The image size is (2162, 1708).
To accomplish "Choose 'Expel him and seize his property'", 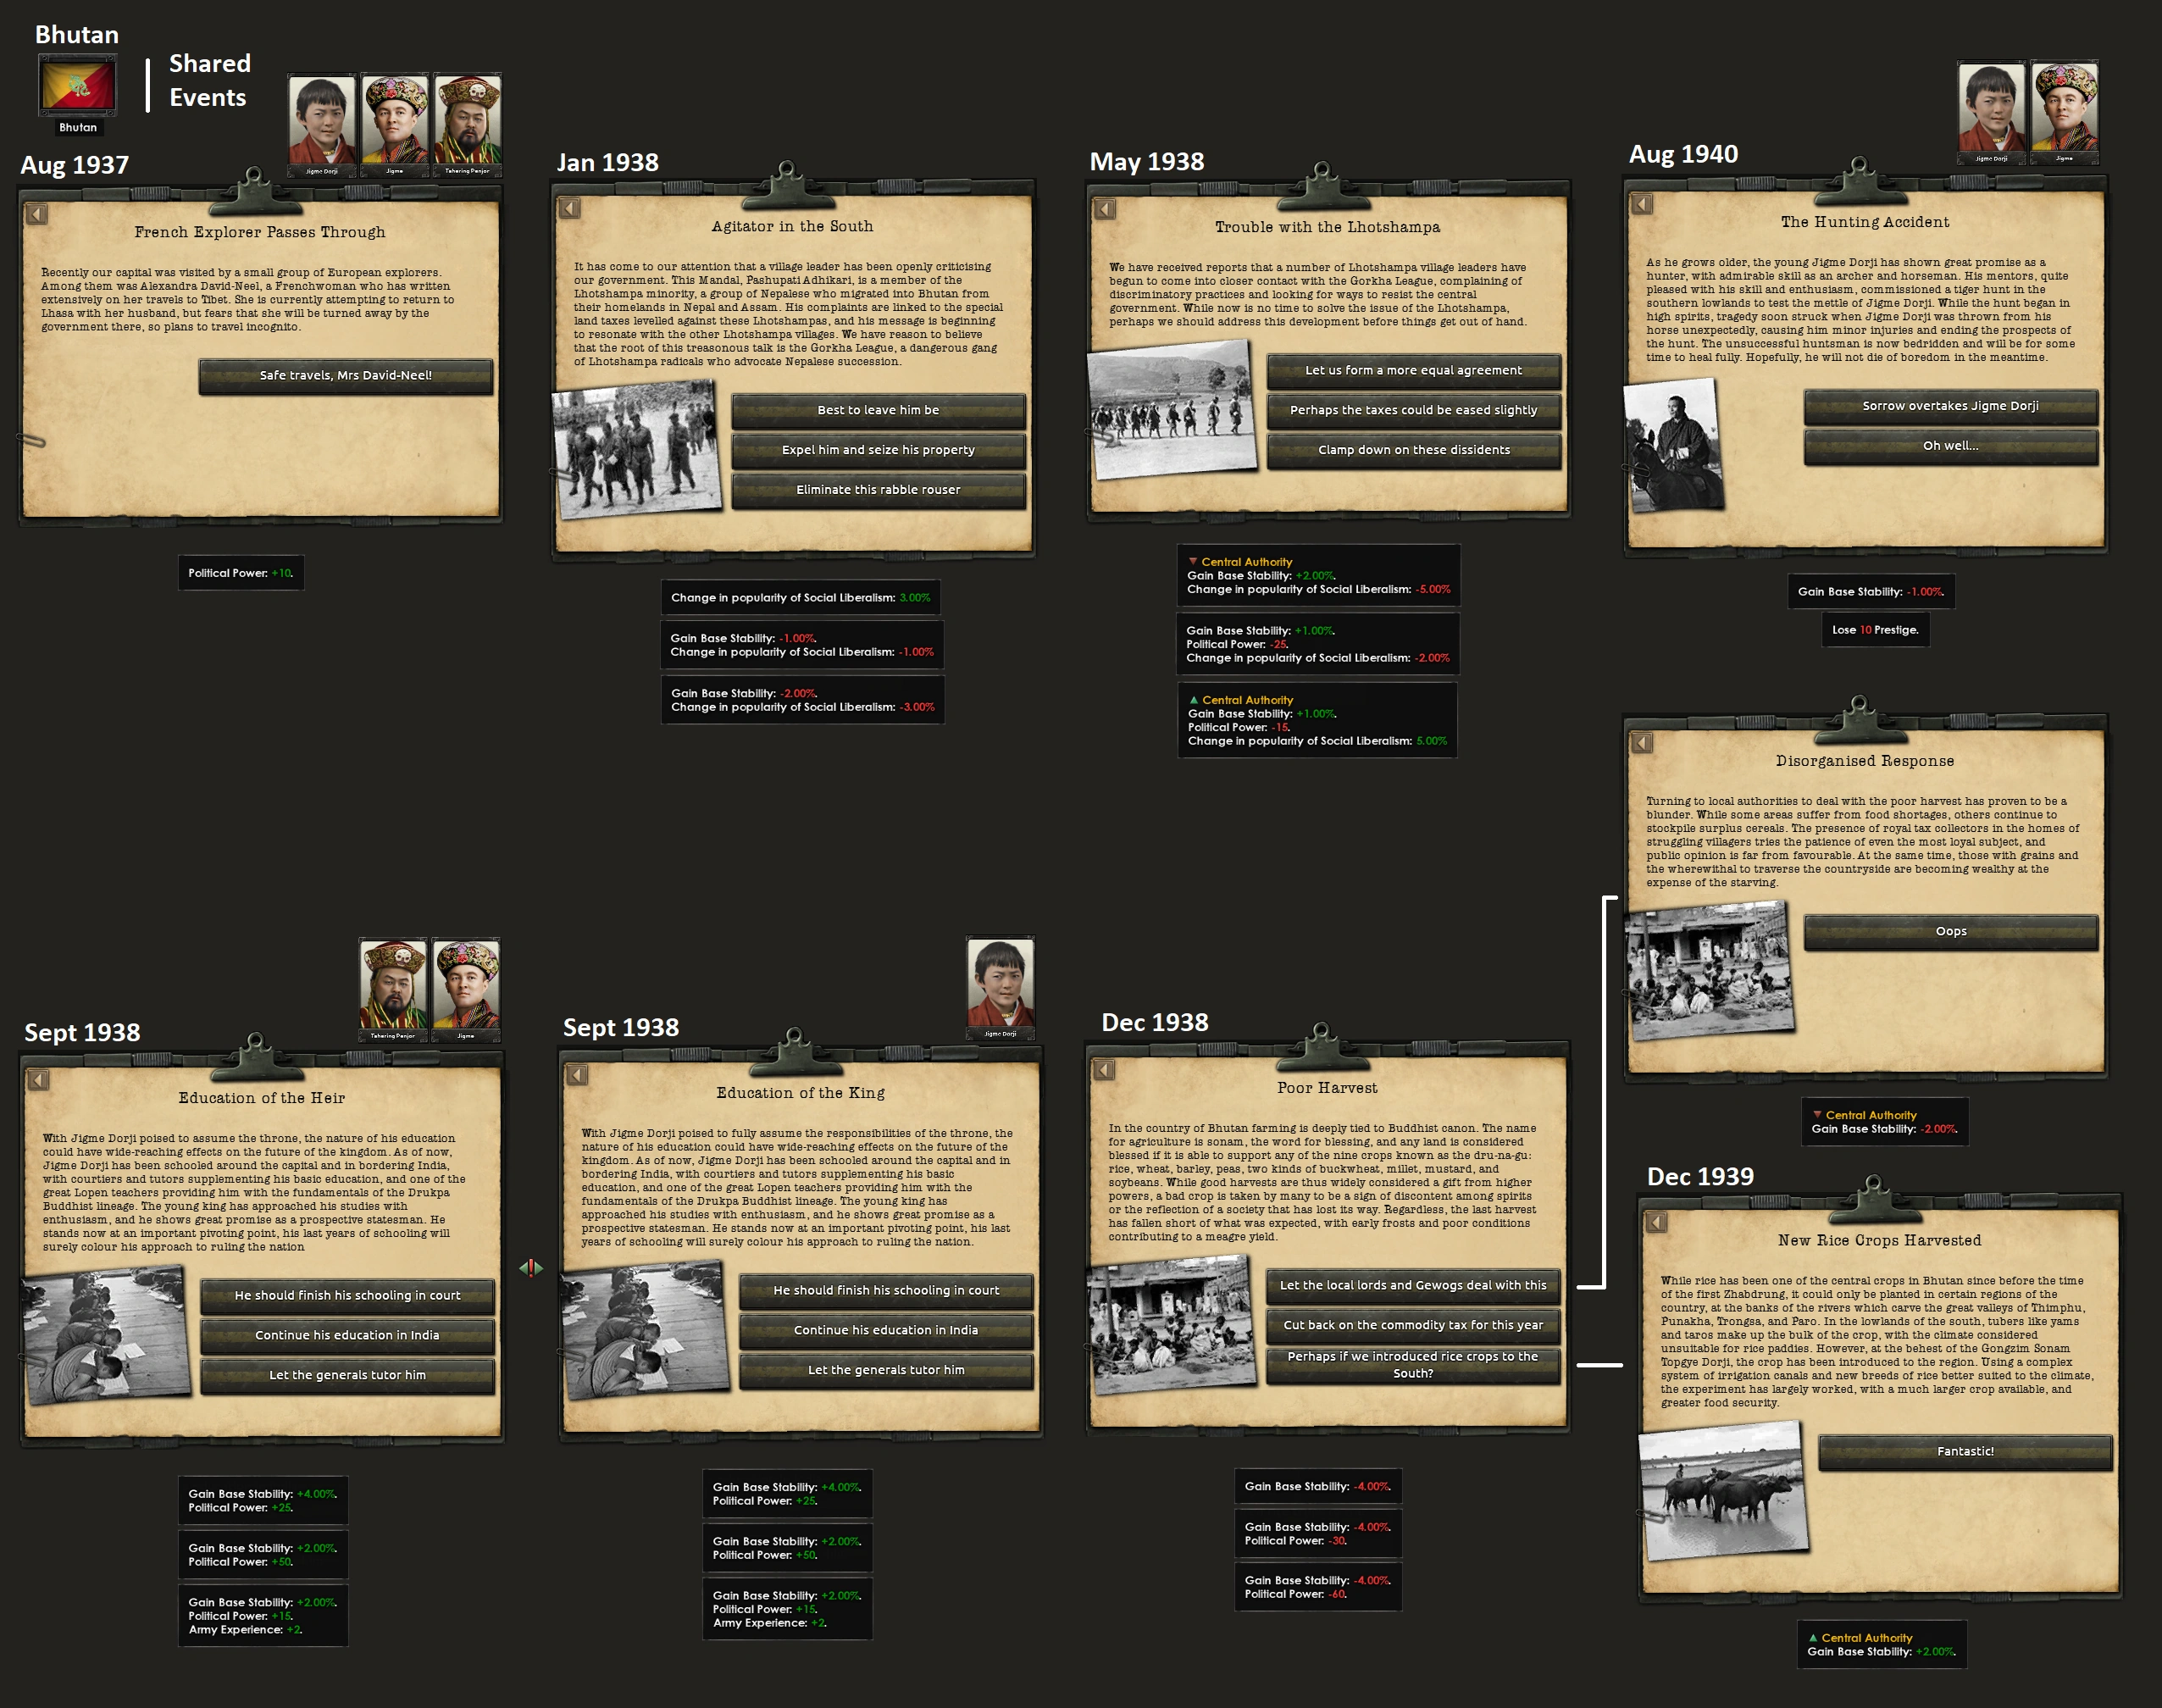I will coord(878,450).
